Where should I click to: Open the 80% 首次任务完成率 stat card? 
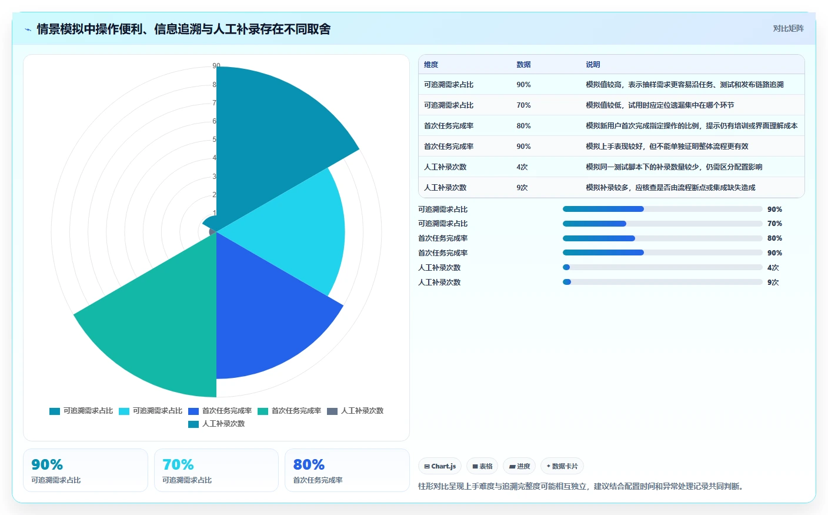[x=347, y=470]
